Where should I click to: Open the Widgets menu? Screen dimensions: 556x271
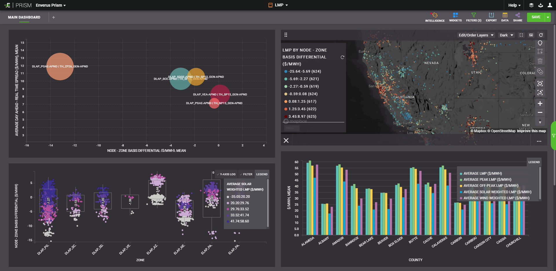click(455, 17)
